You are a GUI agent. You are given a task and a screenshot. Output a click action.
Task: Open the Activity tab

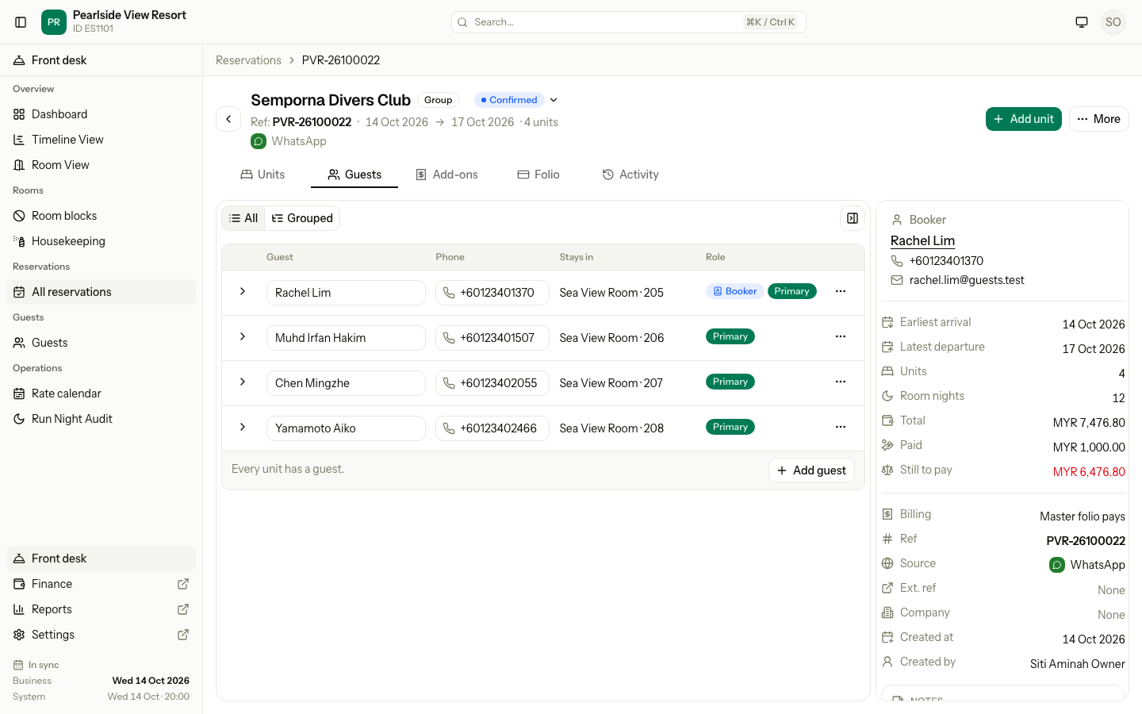(630, 175)
